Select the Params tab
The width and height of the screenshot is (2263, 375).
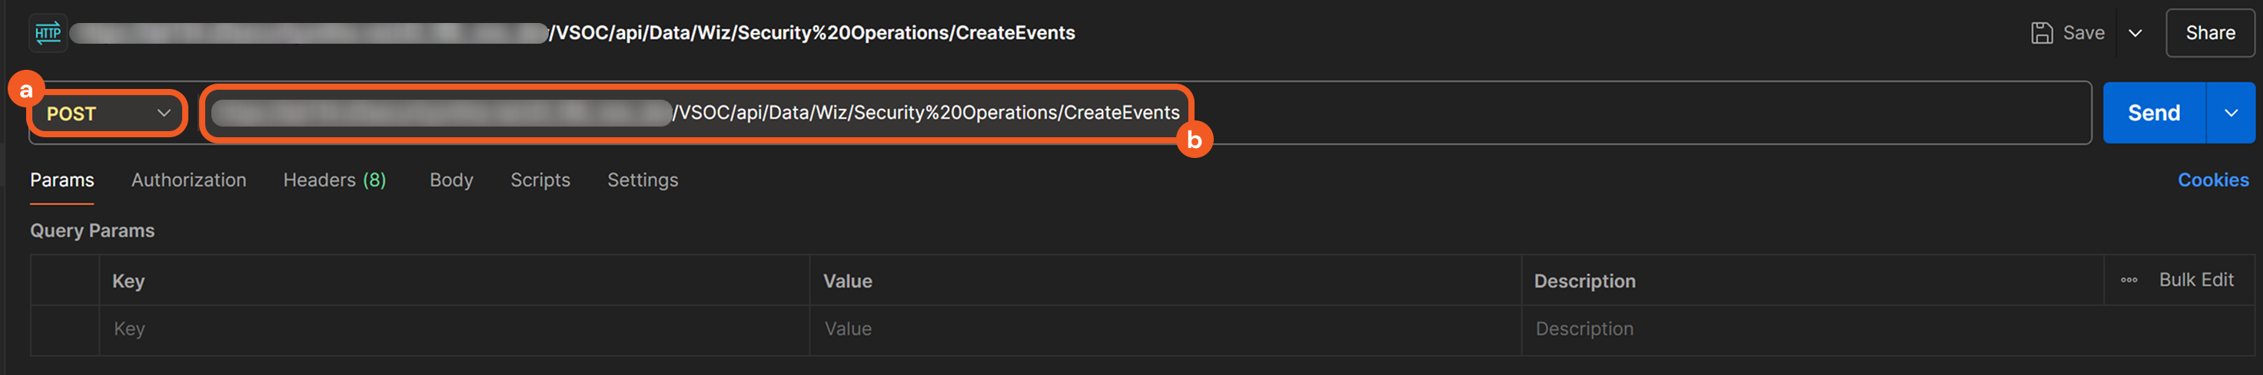(61, 179)
